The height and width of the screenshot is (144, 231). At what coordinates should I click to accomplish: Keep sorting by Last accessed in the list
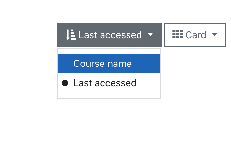pyautogui.click(x=109, y=83)
